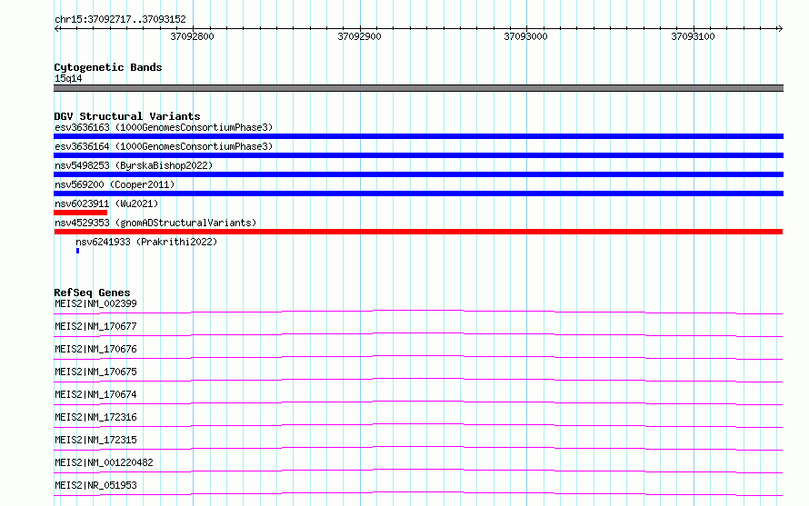Click the blue bar under esv3636163
This screenshot has width=809, height=506.
418,136
